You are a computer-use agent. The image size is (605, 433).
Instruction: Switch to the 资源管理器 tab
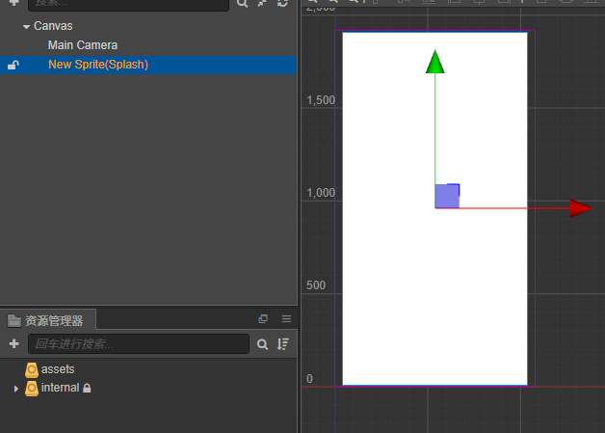pyautogui.click(x=48, y=320)
